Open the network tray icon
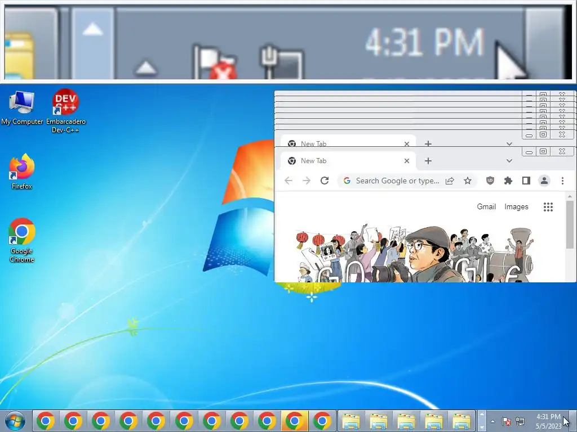Screen dimensions: 577x432 click(520, 421)
